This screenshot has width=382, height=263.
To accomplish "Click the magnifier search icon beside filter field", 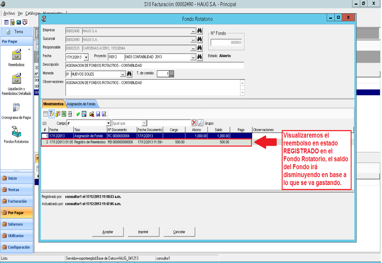I will pos(201,123).
